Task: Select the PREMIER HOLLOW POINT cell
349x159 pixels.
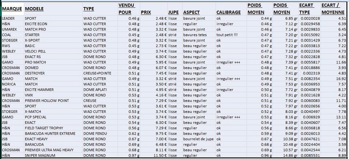Action: (x=53, y=101)
